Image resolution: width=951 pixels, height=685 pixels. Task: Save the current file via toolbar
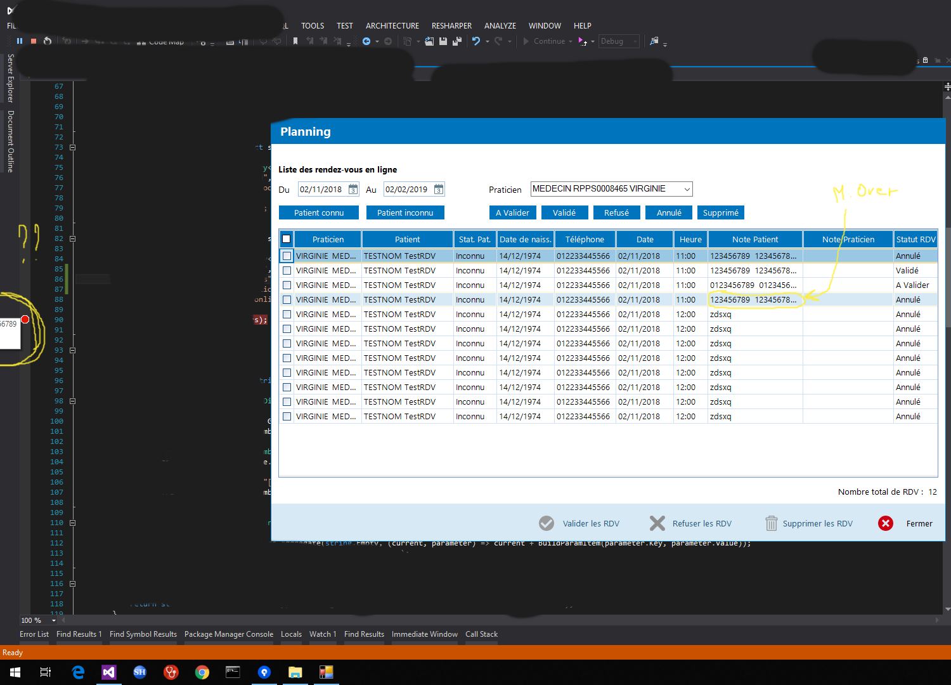[443, 41]
